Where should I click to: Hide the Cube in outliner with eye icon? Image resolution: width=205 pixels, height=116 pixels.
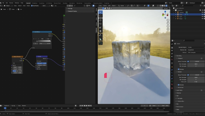point(202,14)
